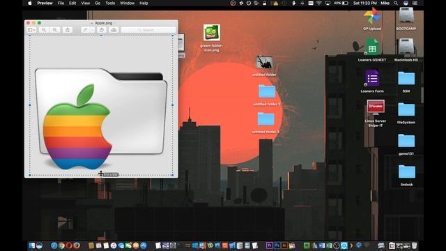The width and height of the screenshot is (446, 251).
Task: Select the GP Upload desktop icon
Action: (x=372, y=16)
